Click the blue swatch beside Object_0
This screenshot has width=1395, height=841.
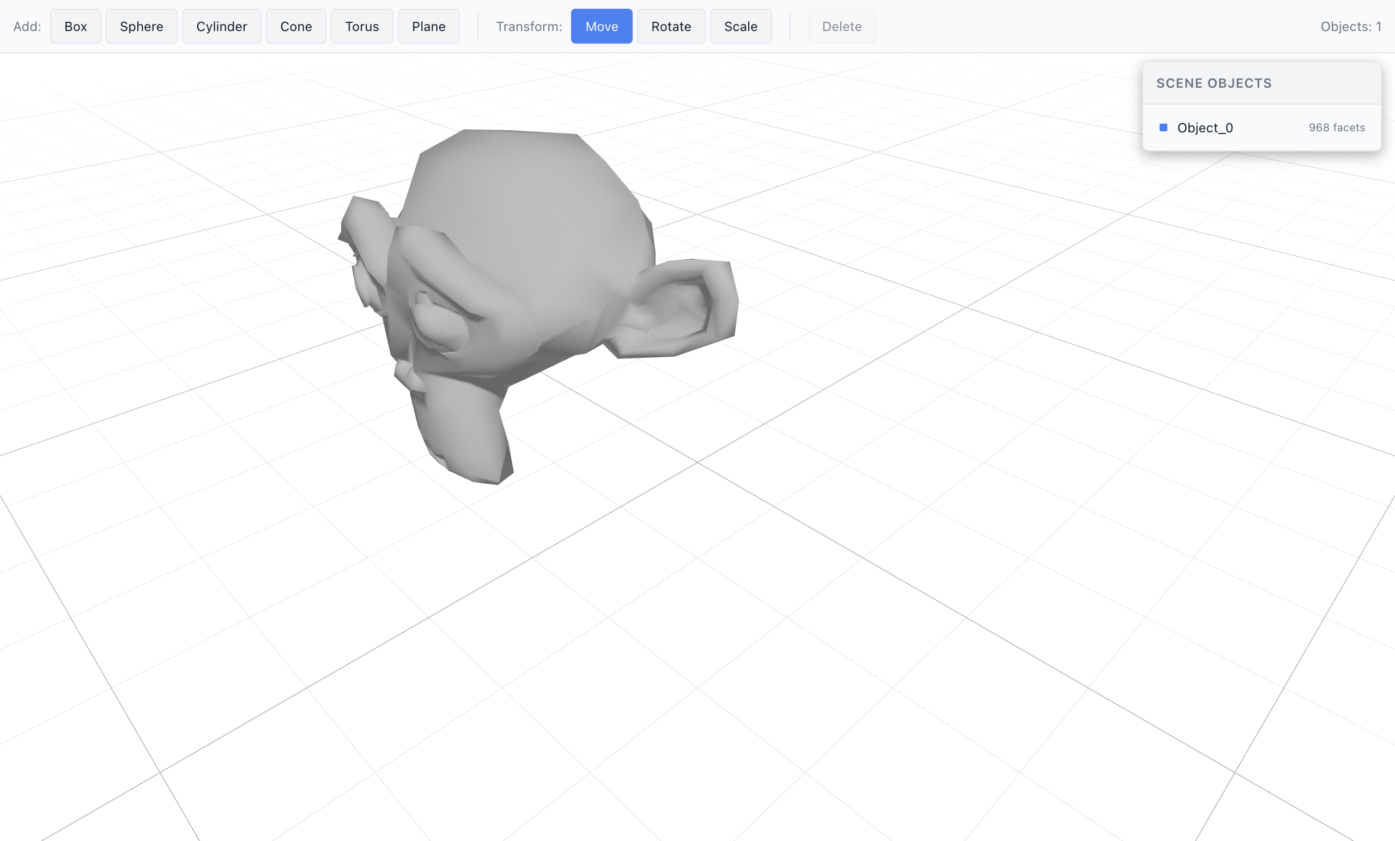point(1164,127)
